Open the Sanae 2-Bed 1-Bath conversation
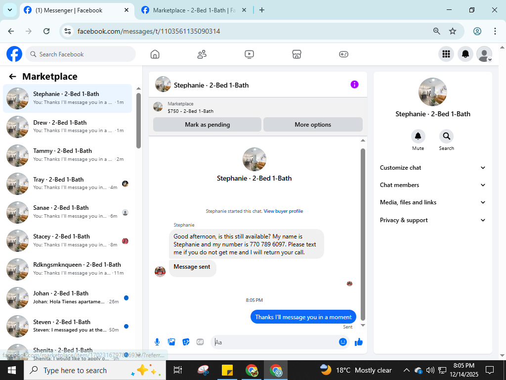This screenshot has width=506, height=380. point(67,212)
